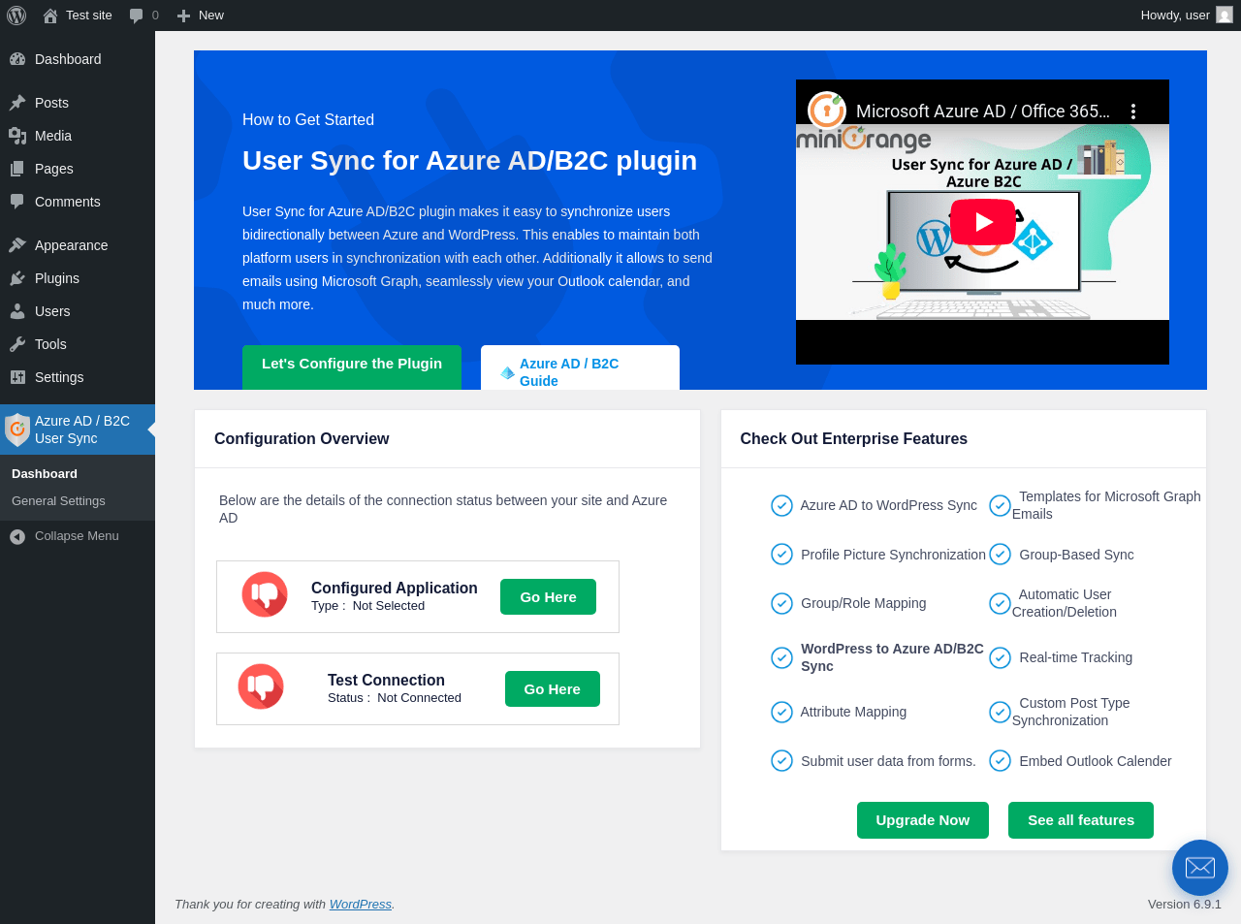Click the thumbs-down icon for Configured Application
The width and height of the screenshot is (1241, 924).
pos(265,594)
